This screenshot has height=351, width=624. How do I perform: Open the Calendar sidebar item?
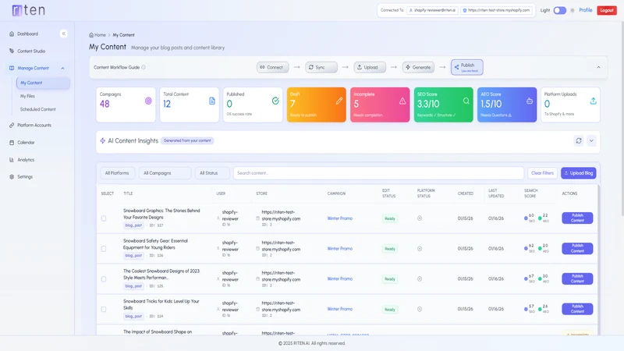point(26,143)
